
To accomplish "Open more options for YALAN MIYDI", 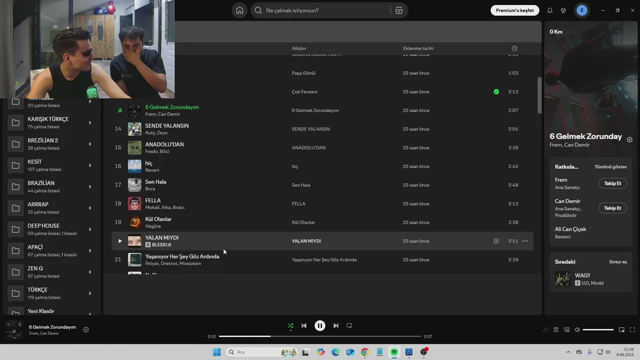I will tap(525, 241).
